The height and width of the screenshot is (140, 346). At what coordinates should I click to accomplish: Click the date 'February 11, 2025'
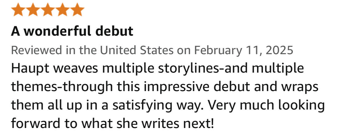pyautogui.click(x=243, y=50)
